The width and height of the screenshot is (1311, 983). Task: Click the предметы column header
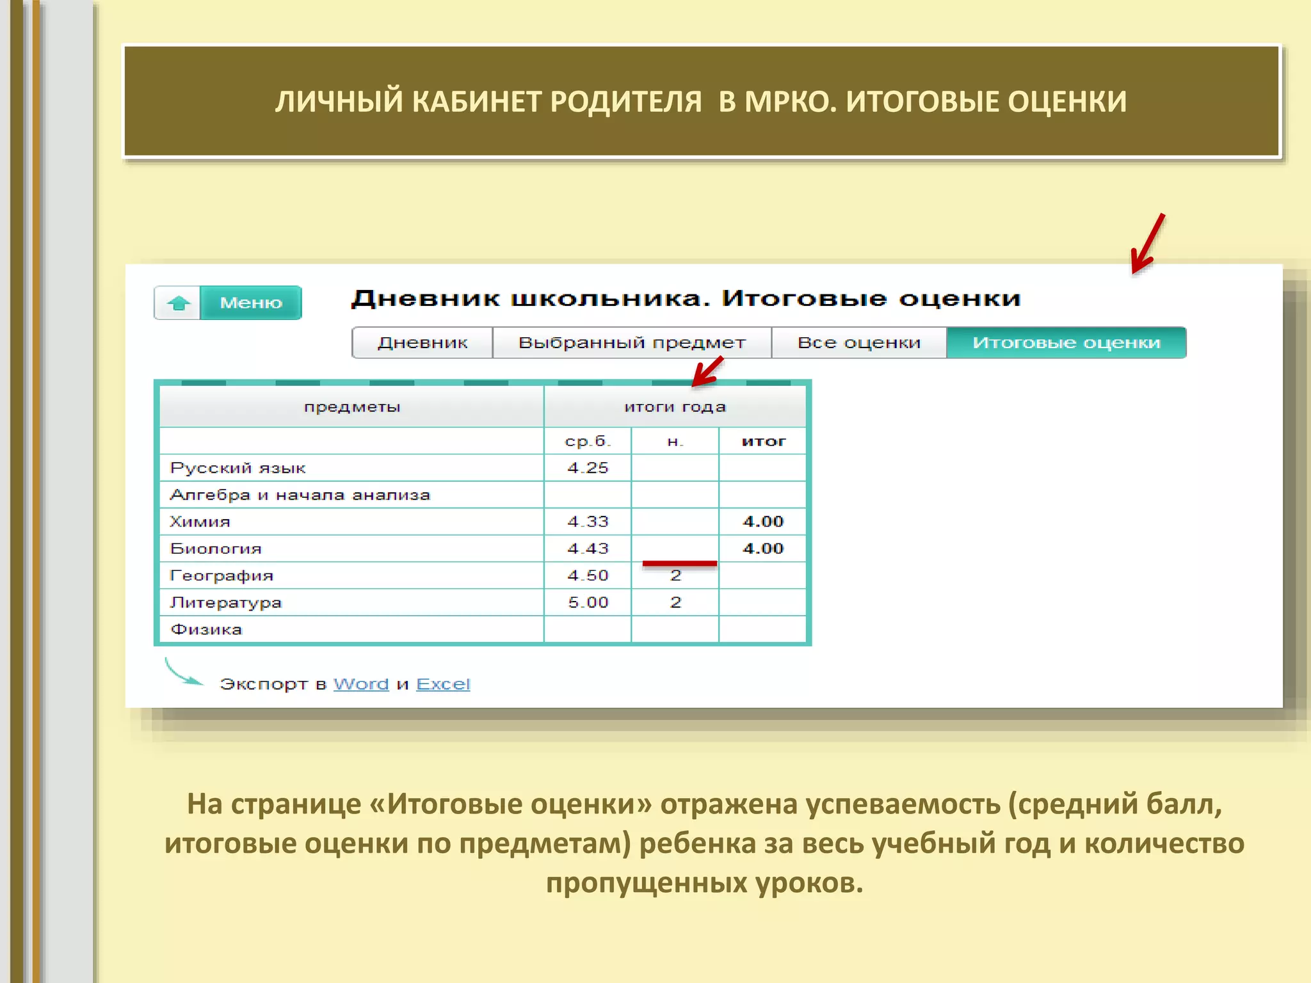[x=351, y=407]
